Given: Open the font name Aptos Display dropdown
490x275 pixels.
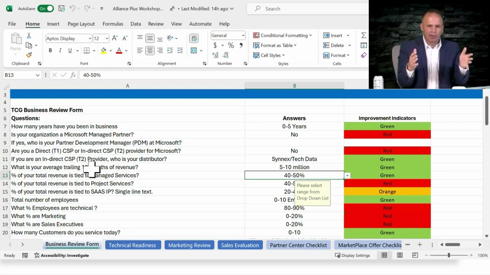Looking at the screenshot, I should pyautogui.click(x=90, y=38).
